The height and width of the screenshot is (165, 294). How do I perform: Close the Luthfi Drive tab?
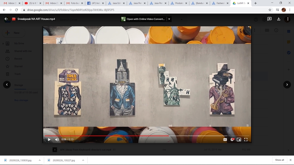pos(248,3)
